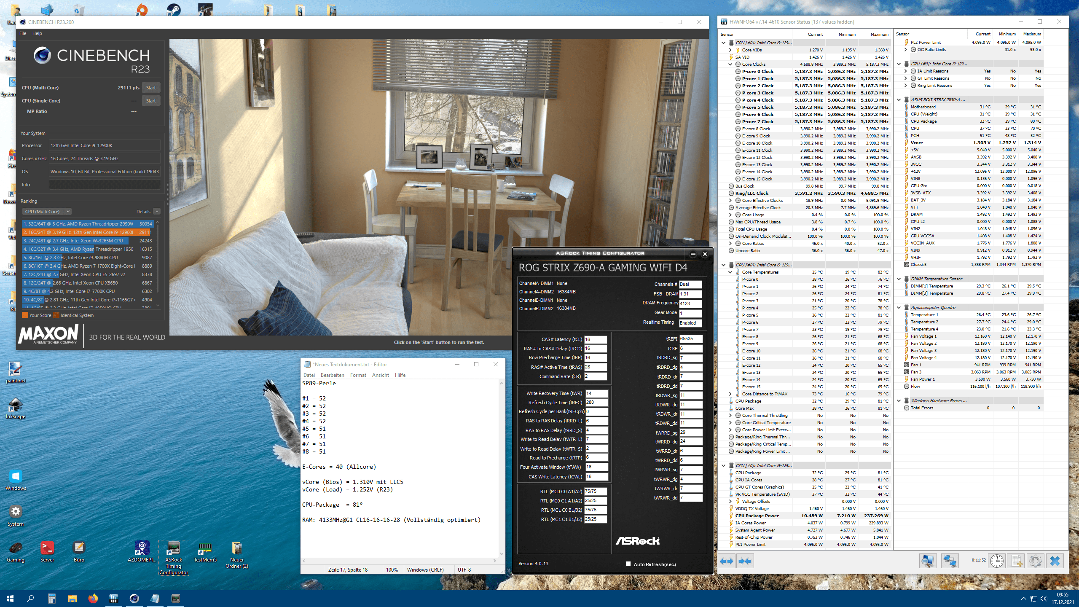Click the taskbar search magnifier
Image resolution: width=1079 pixels, height=607 pixels.
30,598
